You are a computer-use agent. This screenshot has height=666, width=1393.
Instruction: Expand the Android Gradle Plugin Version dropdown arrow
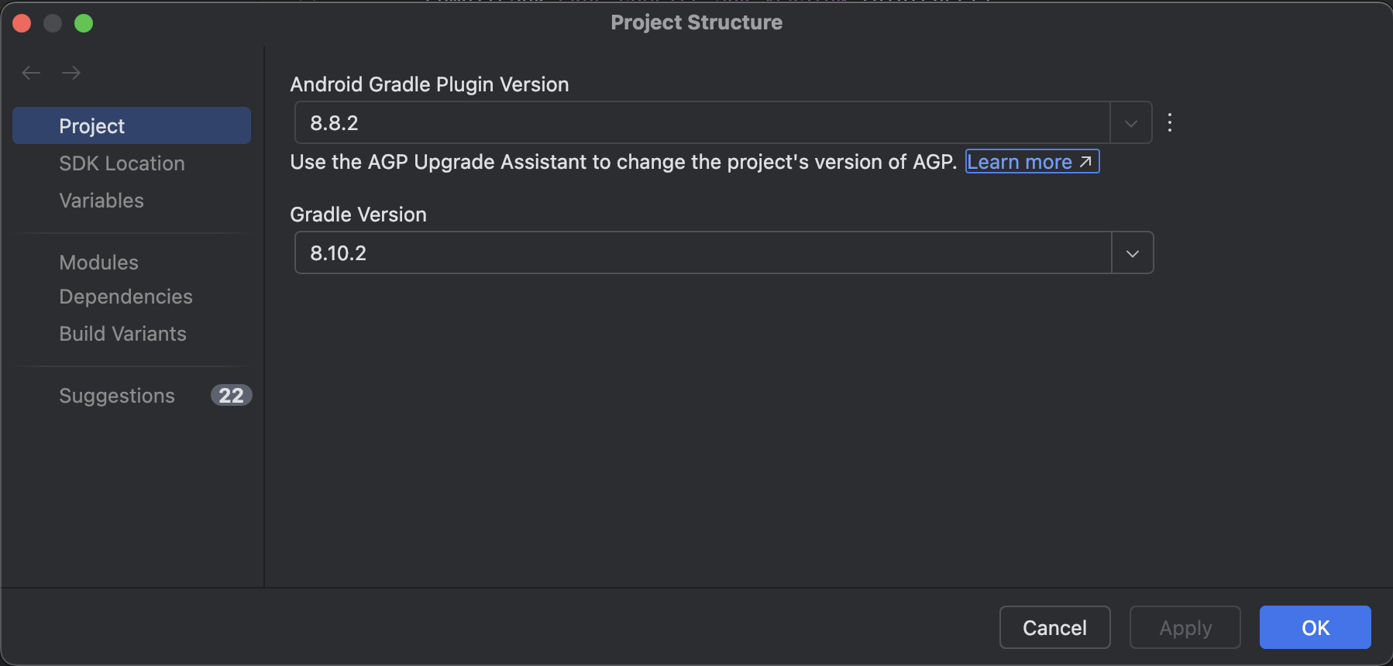coord(1131,123)
